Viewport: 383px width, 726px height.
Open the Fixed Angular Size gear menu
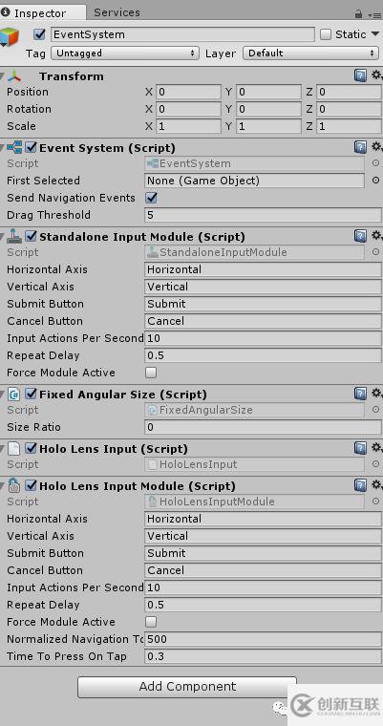376,394
